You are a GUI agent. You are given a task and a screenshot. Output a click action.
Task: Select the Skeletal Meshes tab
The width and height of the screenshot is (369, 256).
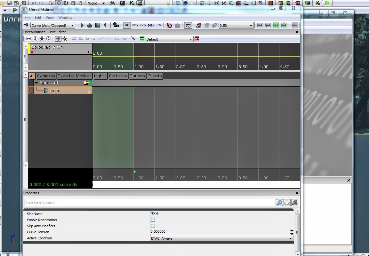pos(74,76)
